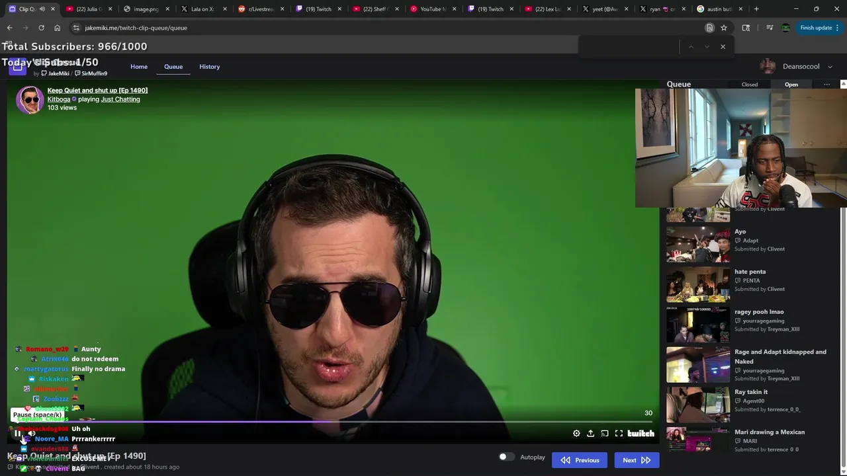Viewport: 847px width, 476px height.
Task: Click the Deansocool profile avatar
Action: pos(768,67)
